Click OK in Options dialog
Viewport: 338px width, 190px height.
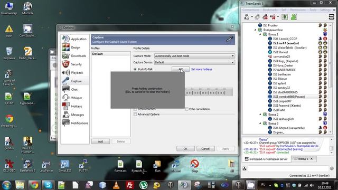coord(185,149)
